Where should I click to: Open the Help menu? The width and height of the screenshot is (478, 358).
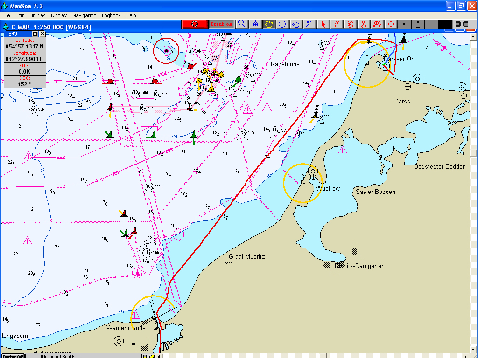(x=131, y=15)
